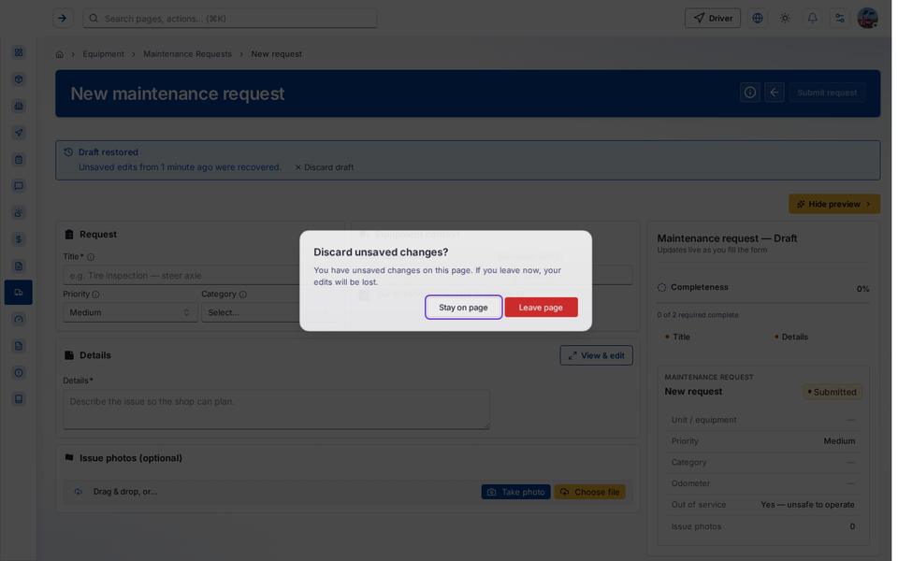Choose Stay on page in dialog
The width and height of the screenshot is (898, 561).
point(463,308)
